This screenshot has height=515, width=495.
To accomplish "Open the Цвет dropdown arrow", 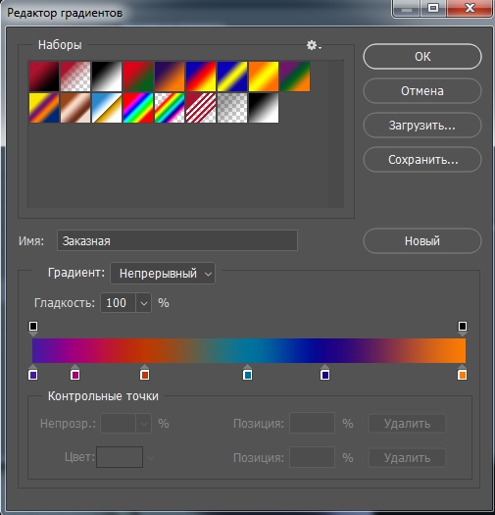I will click(x=151, y=457).
